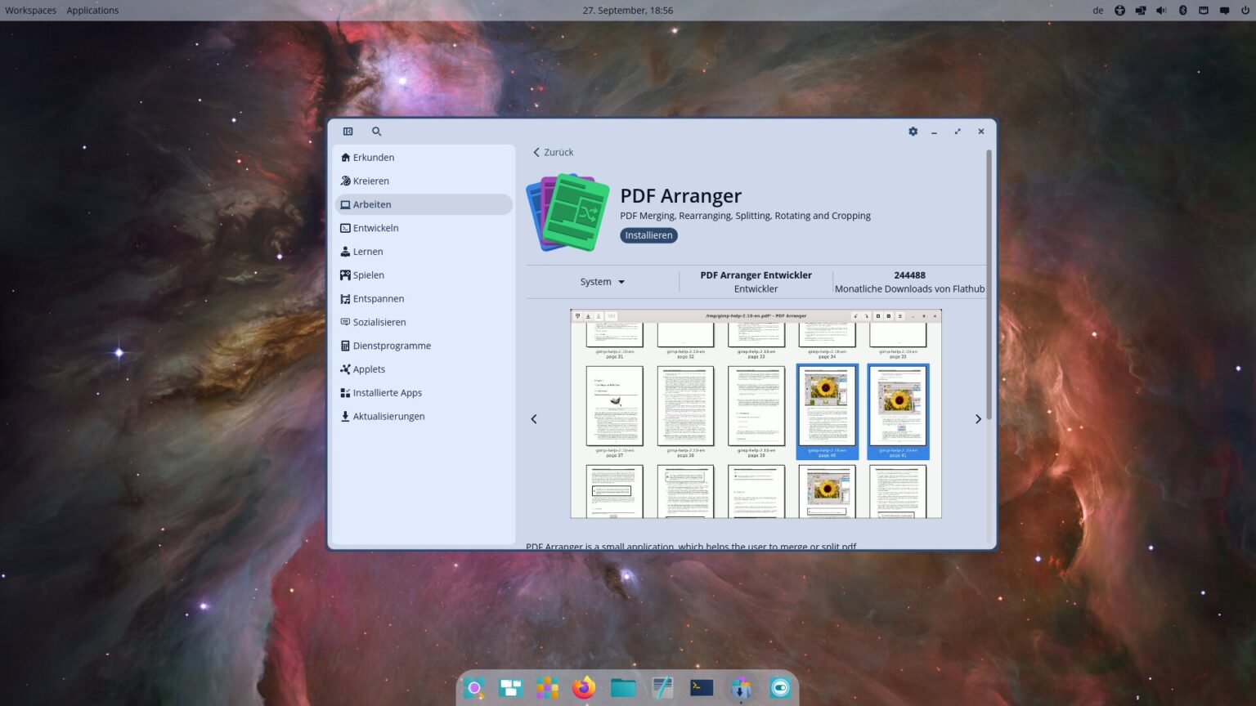Open the software center settings gear menu
This screenshot has height=706, width=1256.
(x=913, y=131)
